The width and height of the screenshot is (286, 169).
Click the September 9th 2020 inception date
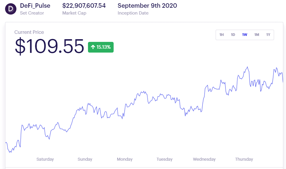(147, 6)
